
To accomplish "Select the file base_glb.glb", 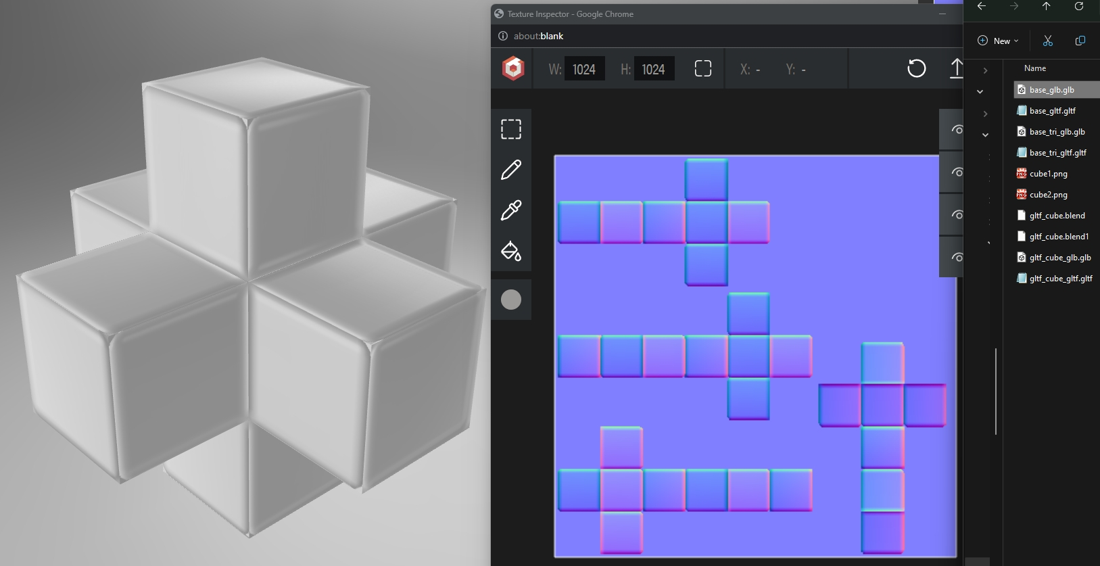I will coord(1057,90).
